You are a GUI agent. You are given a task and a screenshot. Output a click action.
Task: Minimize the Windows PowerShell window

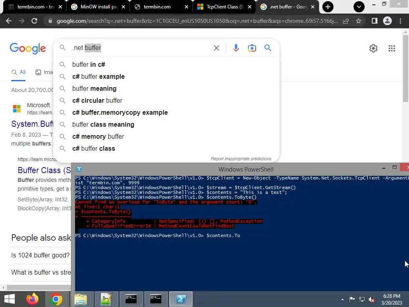[x=384, y=168]
